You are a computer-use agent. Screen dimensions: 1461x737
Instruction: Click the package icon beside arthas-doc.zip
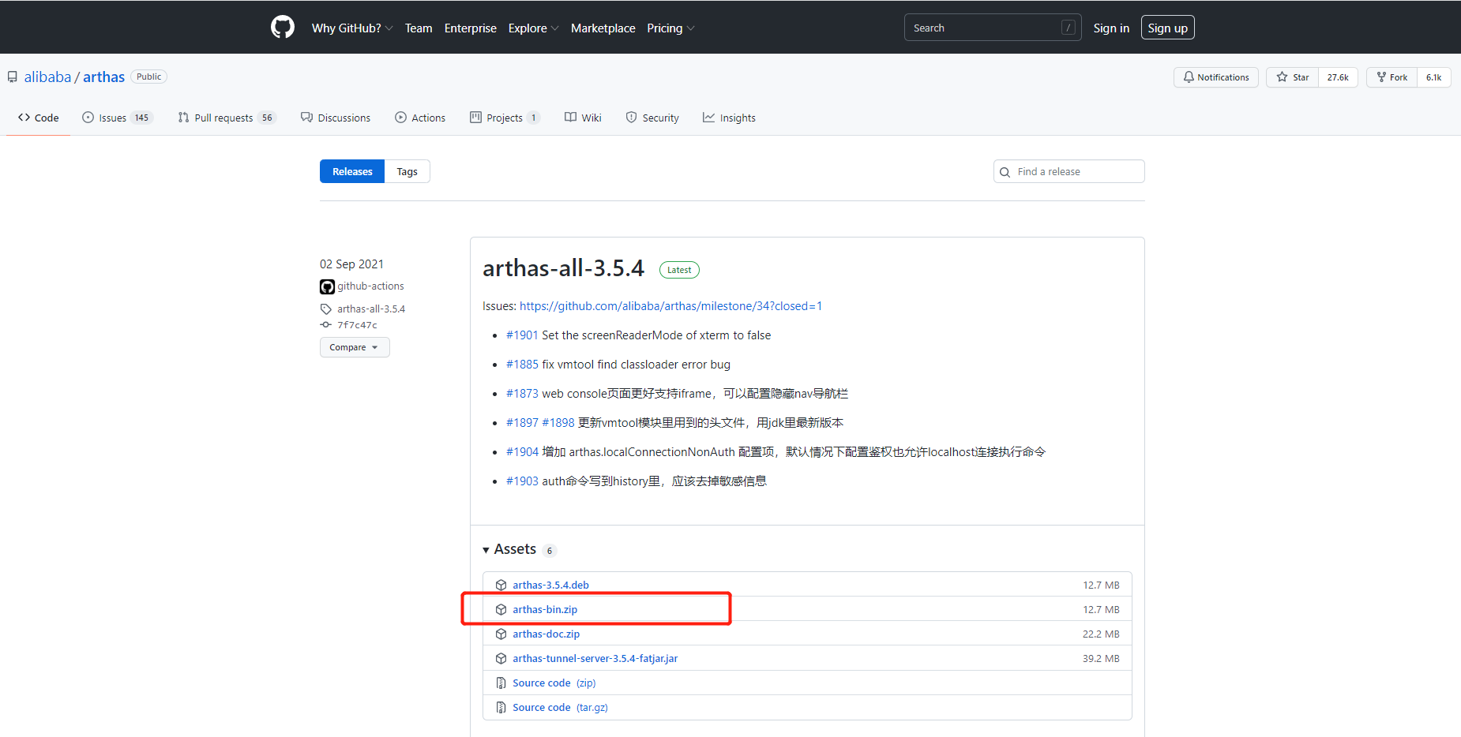click(501, 634)
